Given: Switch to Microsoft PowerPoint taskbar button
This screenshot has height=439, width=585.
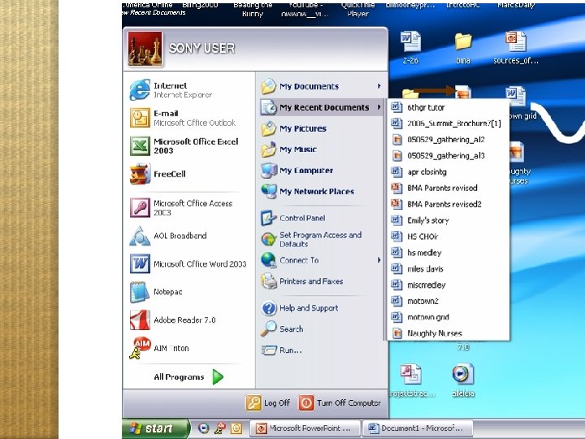Looking at the screenshot, I should click(305, 428).
